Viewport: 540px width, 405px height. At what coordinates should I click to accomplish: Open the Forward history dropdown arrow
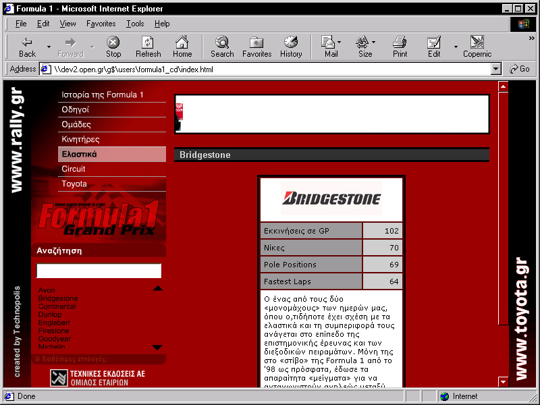(x=92, y=47)
